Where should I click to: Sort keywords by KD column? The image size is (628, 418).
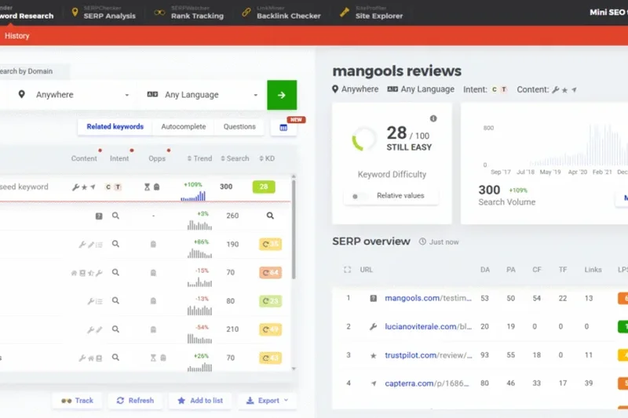coord(267,158)
